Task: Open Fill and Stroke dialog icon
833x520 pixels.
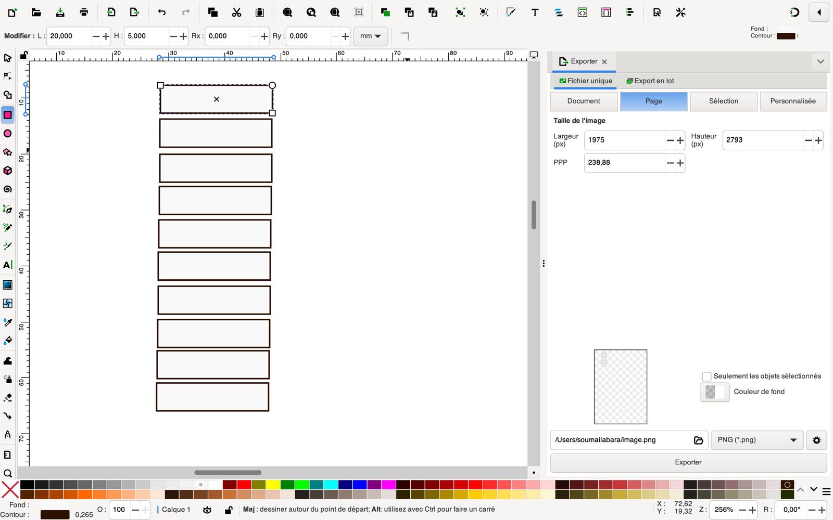Action: [x=511, y=12]
